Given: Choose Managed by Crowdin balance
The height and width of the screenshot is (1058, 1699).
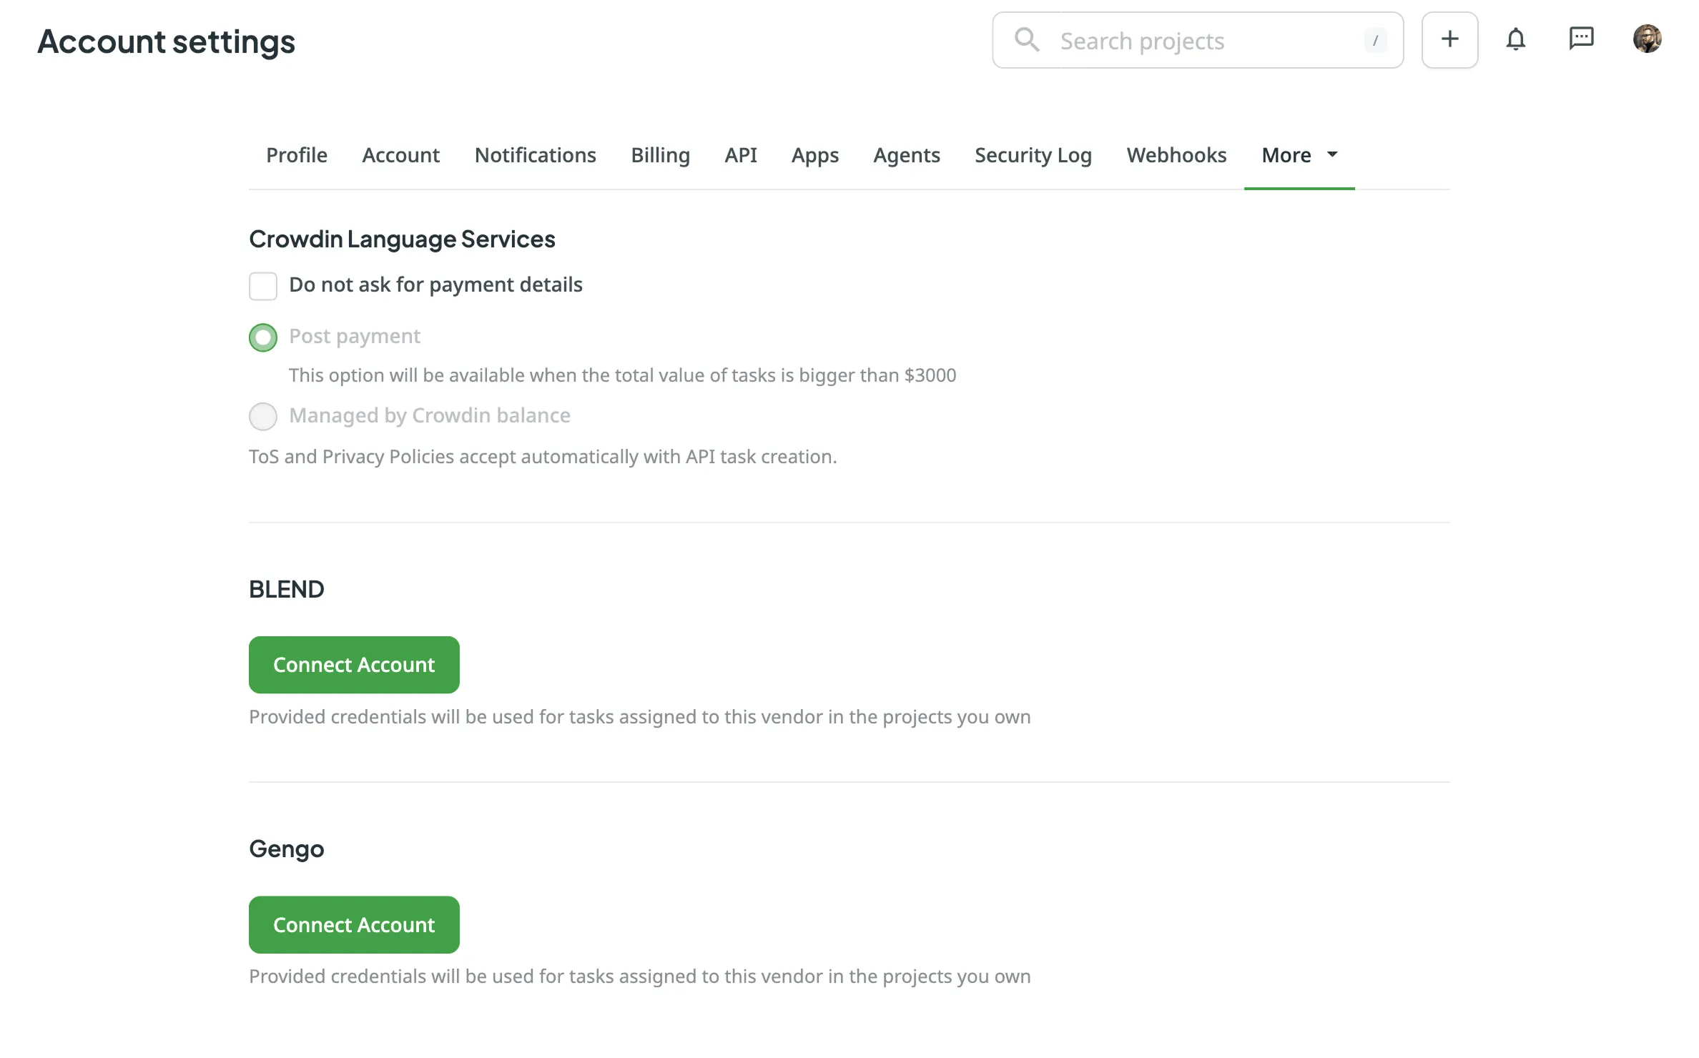Looking at the screenshot, I should pos(263,416).
